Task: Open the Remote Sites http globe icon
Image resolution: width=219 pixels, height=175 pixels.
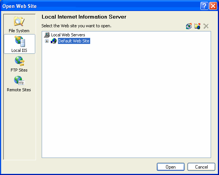Action: 19,80
